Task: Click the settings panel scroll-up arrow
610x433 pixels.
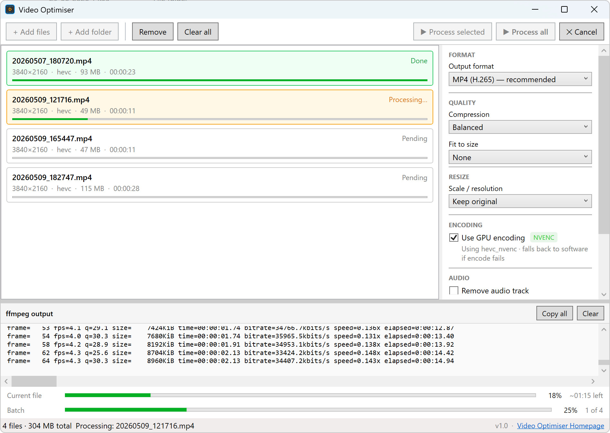Action: (604, 51)
